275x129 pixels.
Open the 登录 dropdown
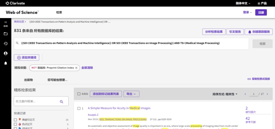(x=247, y=12)
